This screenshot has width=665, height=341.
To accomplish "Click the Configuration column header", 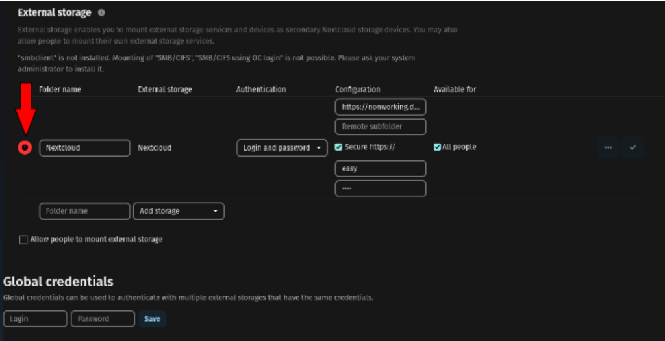I will [x=358, y=90].
